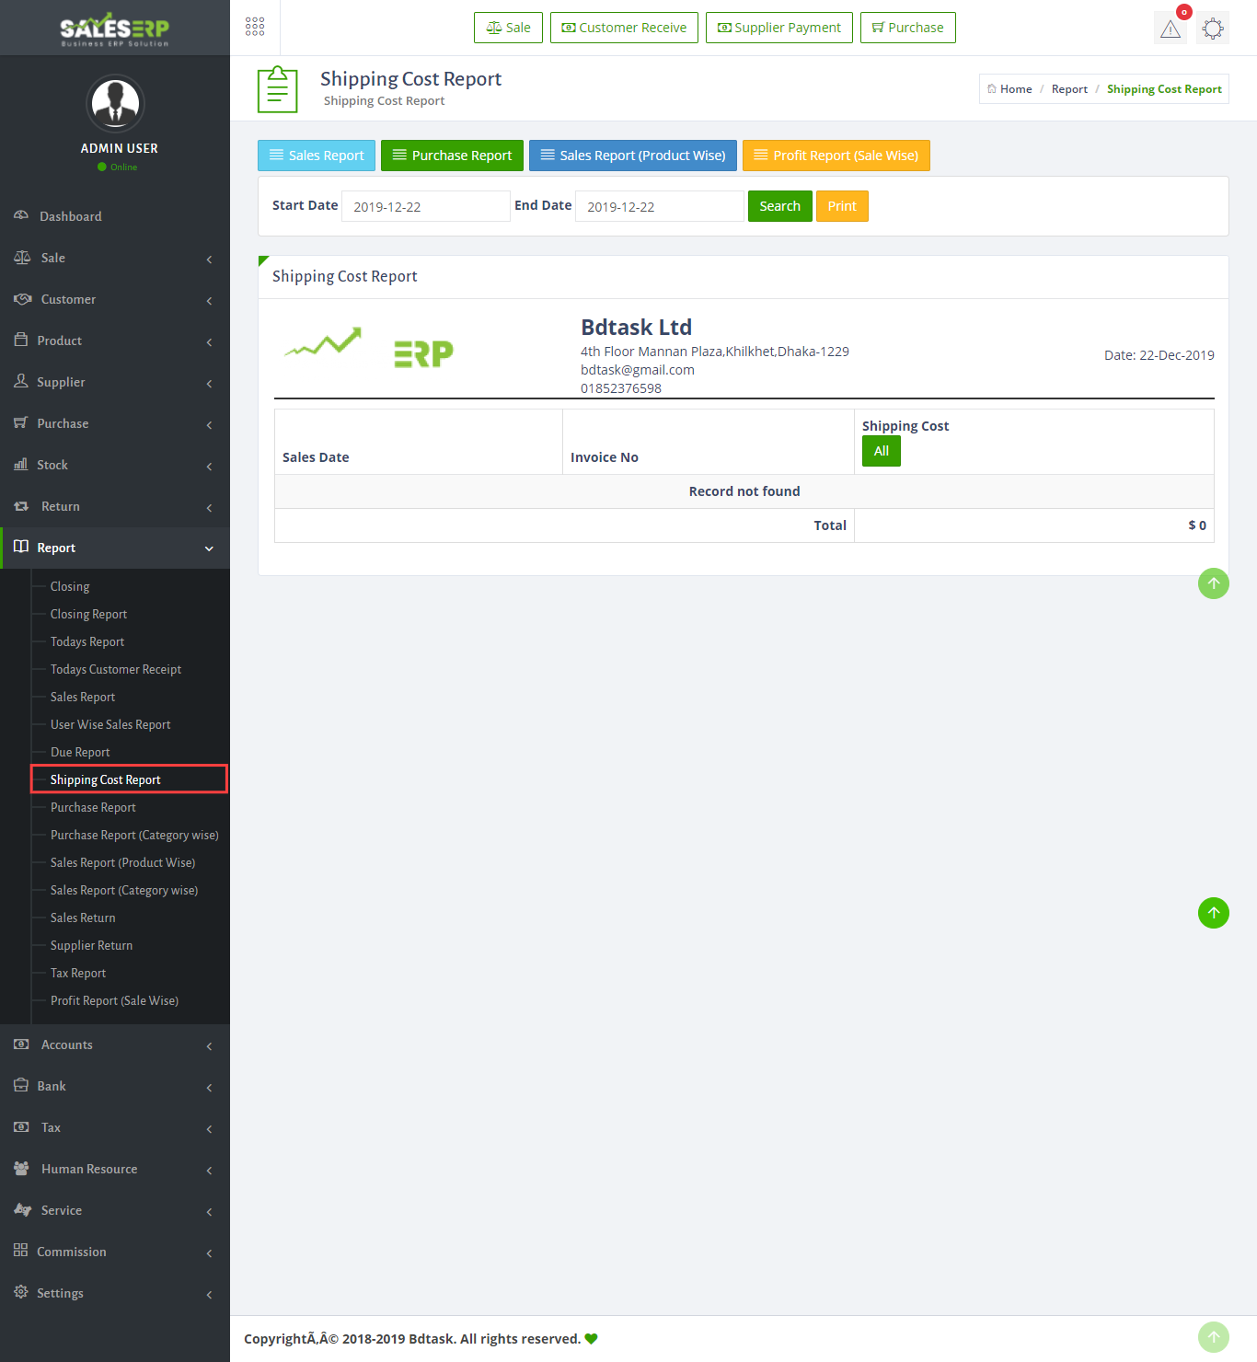Click the Home icon in breadcrumb

point(992,89)
